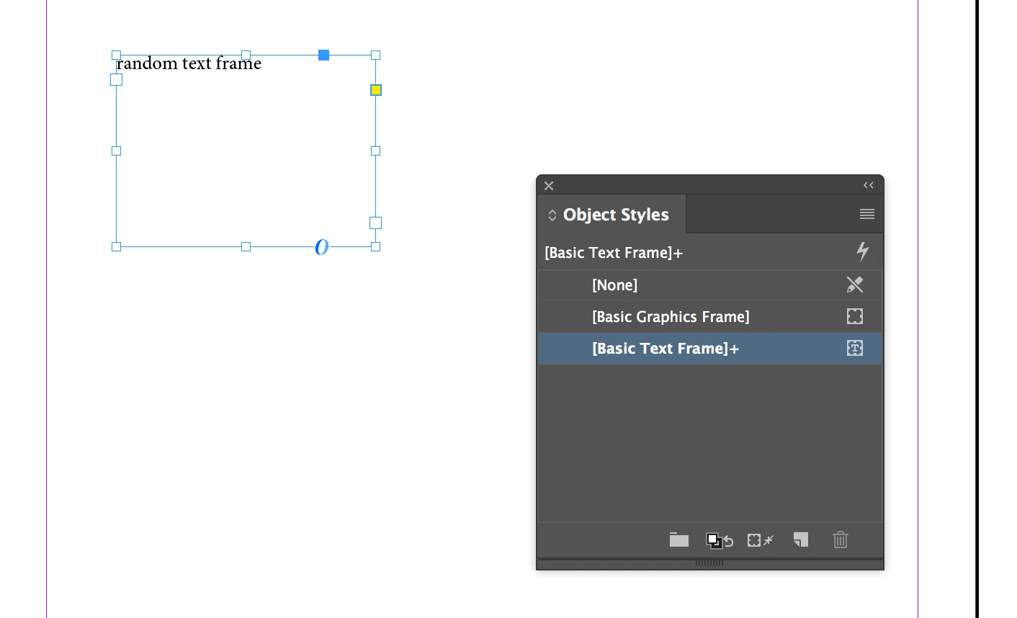Click the text frame out port
This screenshot has width=1017, height=618.
tap(375, 223)
